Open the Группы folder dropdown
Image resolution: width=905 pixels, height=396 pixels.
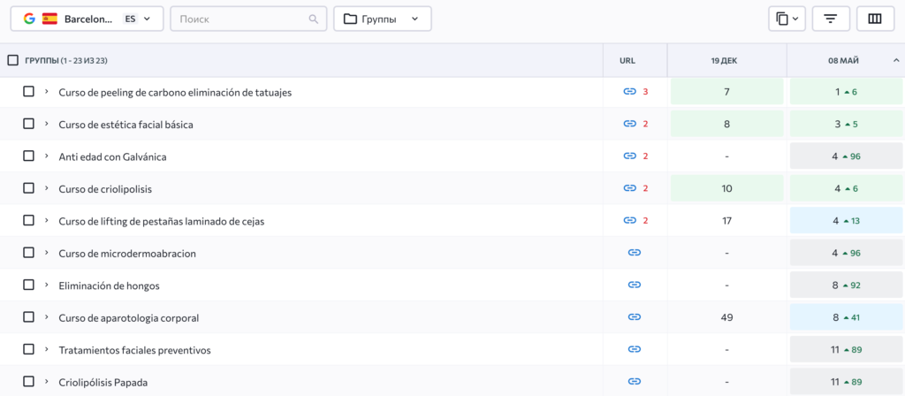click(382, 19)
